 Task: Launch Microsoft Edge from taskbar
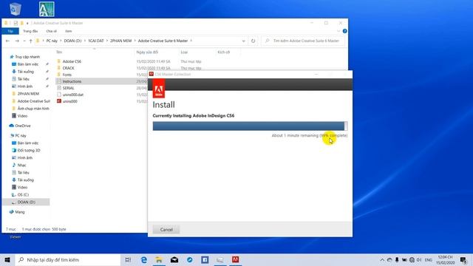143,259
